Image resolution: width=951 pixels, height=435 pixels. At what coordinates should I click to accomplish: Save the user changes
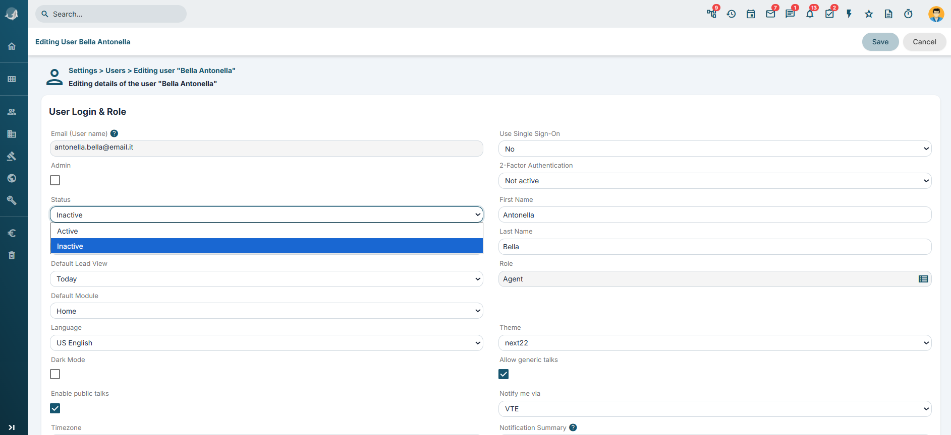pos(880,42)
